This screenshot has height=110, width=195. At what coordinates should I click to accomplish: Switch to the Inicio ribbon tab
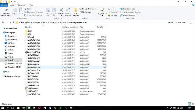12,5
